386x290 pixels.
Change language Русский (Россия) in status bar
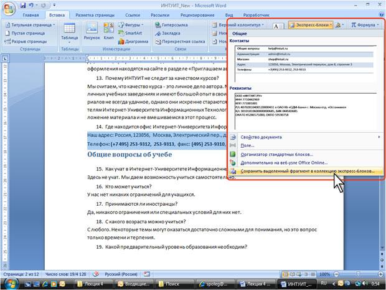pyautogui.click(x=121, y=274)
